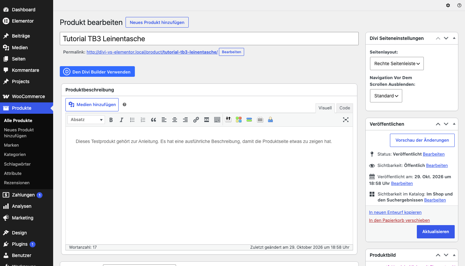Align text right in the editor
The height and width of the screenshot is (266, 465).
(185, 120)
